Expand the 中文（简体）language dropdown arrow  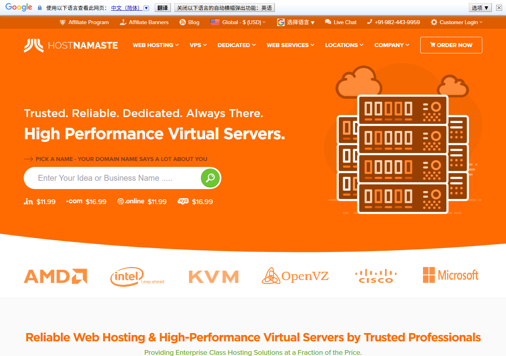[146, 8]
